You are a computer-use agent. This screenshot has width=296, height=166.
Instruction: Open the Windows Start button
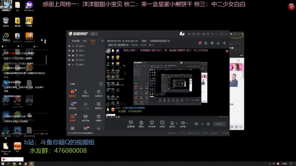(x=3, y=164)
